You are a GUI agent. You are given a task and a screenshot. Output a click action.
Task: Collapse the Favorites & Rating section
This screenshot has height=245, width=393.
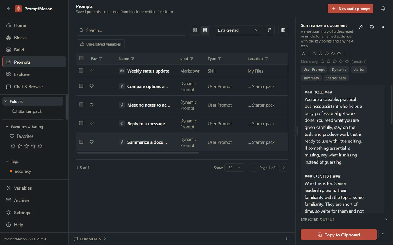tap(7, 127)
